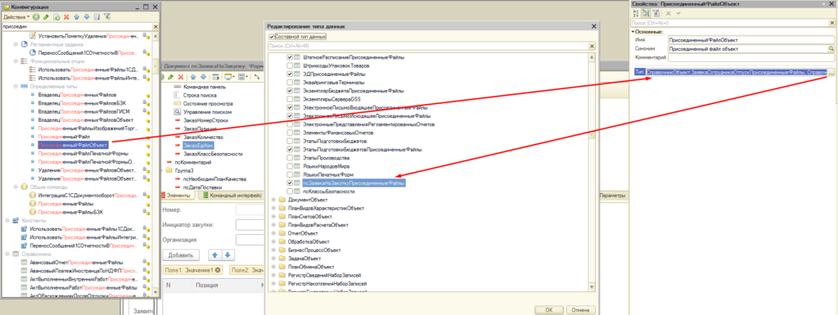Click the properties filter icon in the Свойства panel
The width and height of the screenshot is (838, 315).
[x=656, y=13]
